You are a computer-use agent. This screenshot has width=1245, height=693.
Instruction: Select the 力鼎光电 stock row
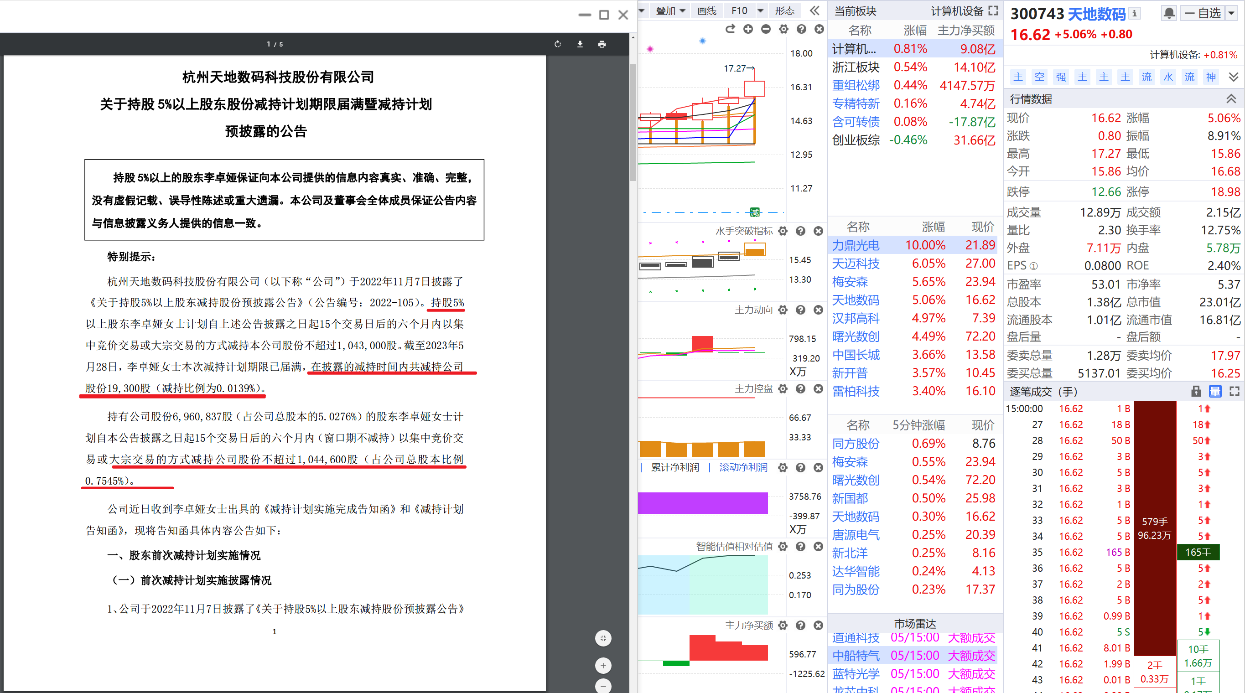click(x=913, y=245)
